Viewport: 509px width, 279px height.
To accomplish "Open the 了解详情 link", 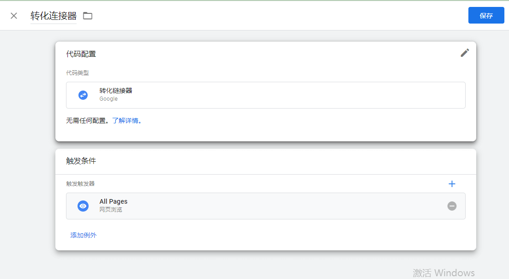I will [127, 121].
